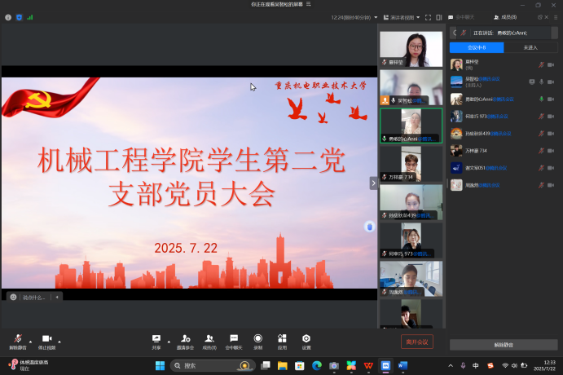Toggle microphone for member 051
This screenshot has width=563, height=375.
(x=541, y=168)
